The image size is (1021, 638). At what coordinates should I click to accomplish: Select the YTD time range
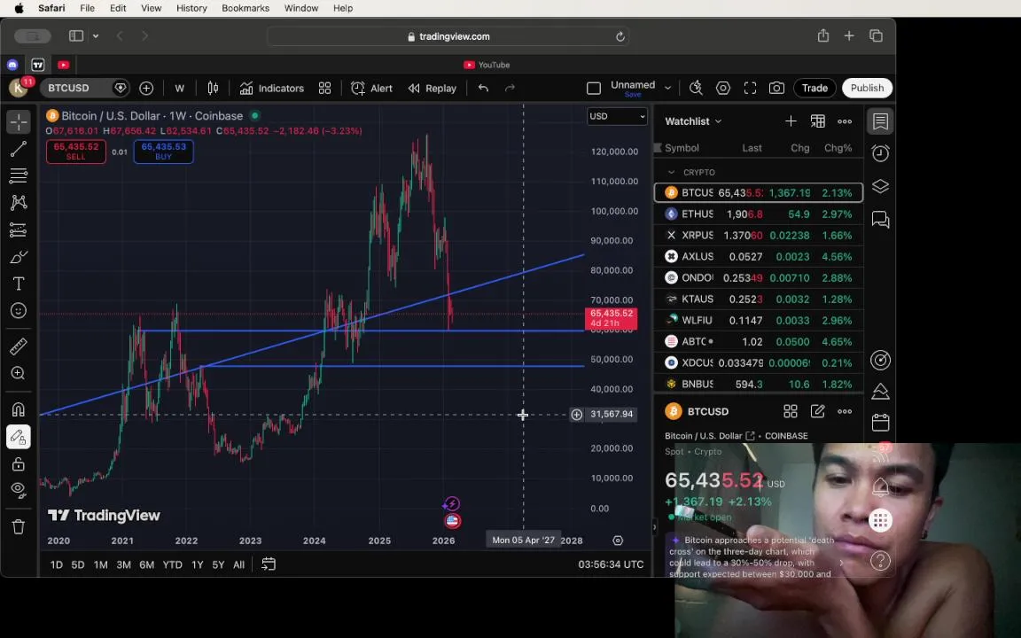[x=172, y=564]
